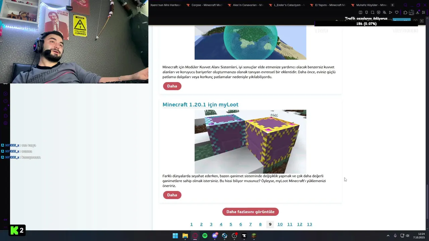Go to pagination page 7
Image resolution: width=429 pixels, height=241 pixels.
(x=250, y=224)
